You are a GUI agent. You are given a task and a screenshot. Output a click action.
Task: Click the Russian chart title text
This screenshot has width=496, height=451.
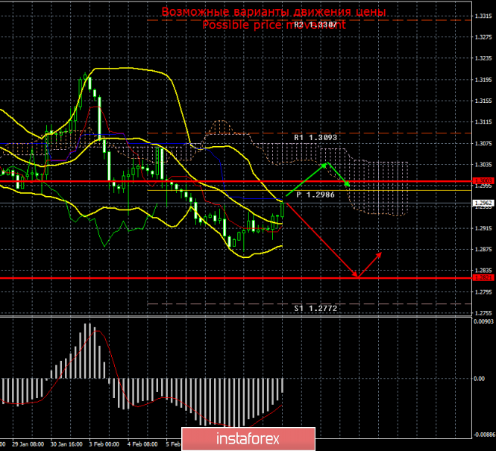click(274, 12)
